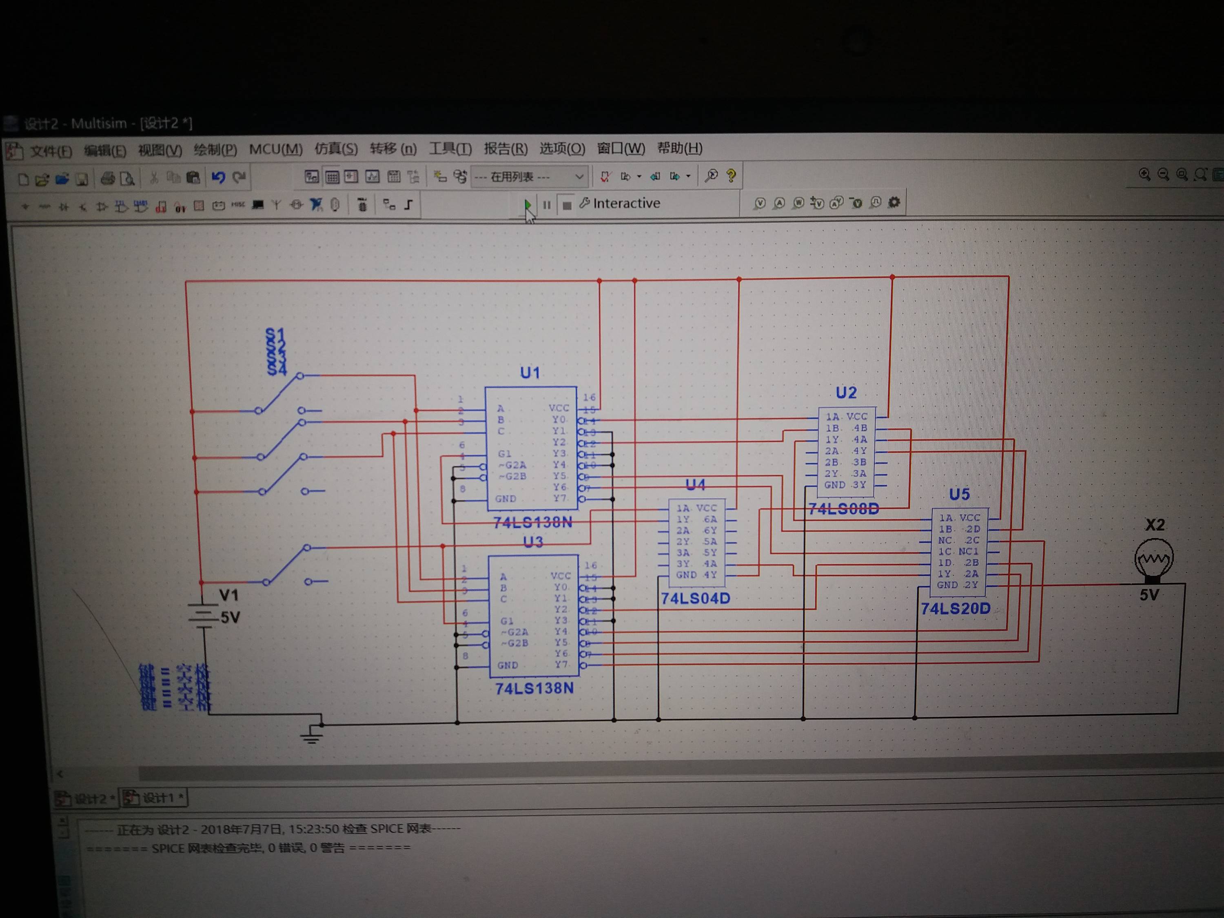The height and width of the screenshot is (918, 1224).
Task: Click the yellow question mark help icon
Action: [731, 175]
